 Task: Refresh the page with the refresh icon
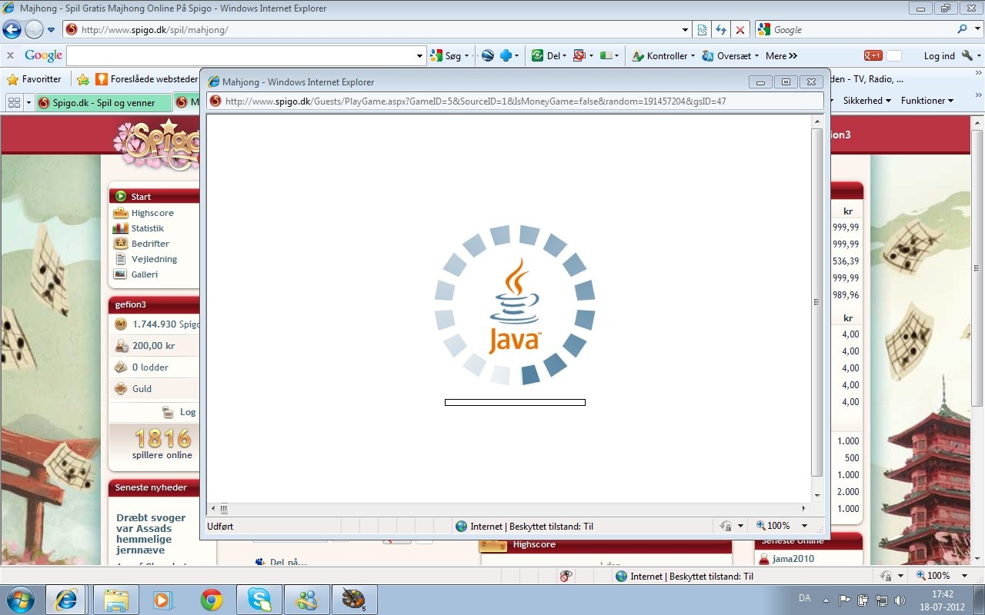click(x=721, y=30)
